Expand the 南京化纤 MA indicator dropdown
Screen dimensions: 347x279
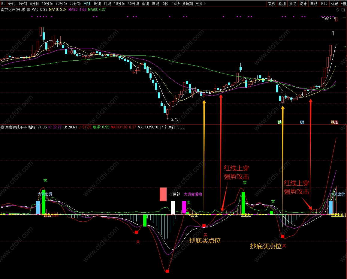[29, 10]
